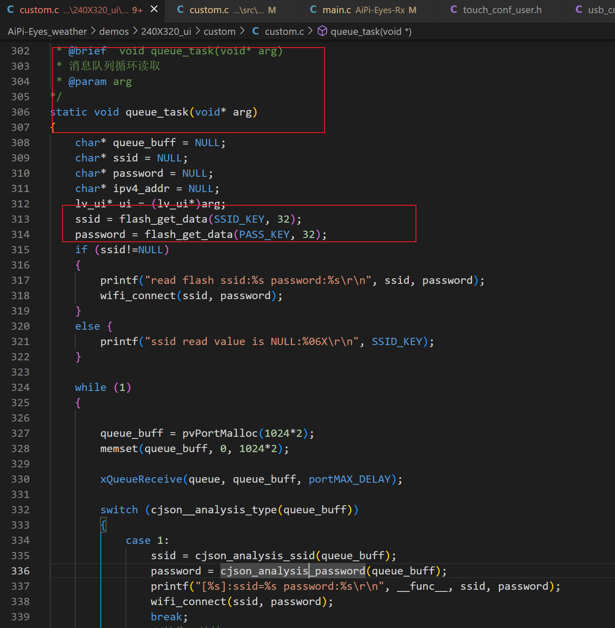Click "read flash ssid" string on line 317
Screen dimensions: 615x628
coord(258,280)
